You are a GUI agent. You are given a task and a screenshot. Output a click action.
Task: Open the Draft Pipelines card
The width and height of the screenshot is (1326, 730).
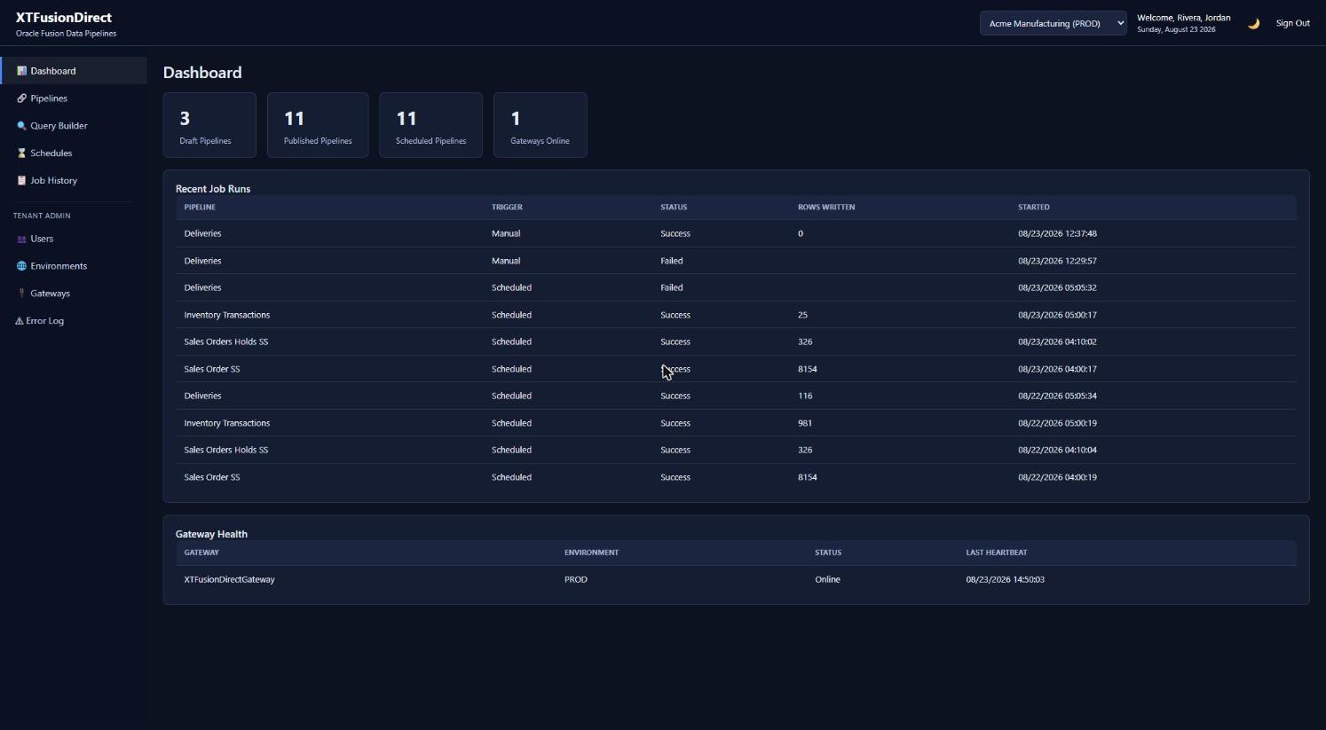pos(209,125)
